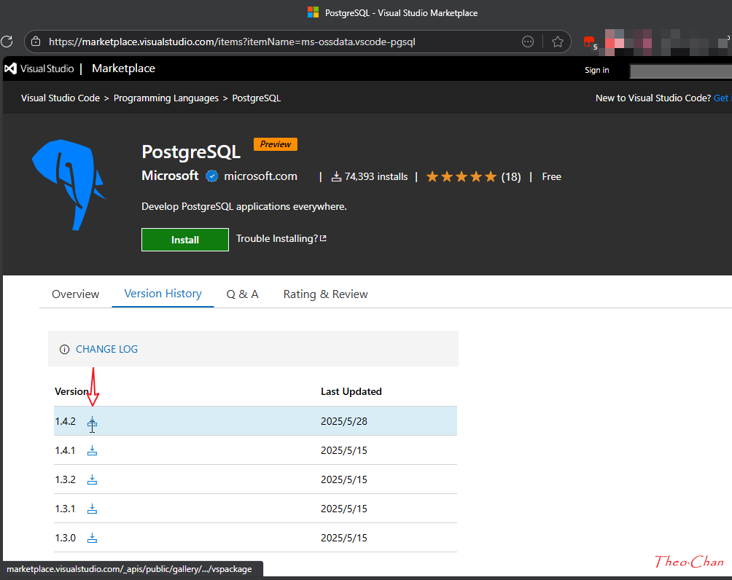Click the verified publisher badge icon
Screen dimensions: 732x580
[212, 176]
